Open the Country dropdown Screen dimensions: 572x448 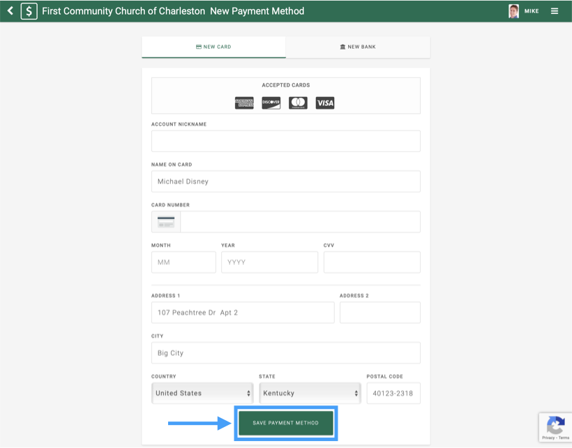[203, 393]
